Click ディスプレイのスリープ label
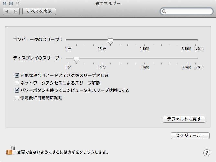Image resolution: width=216 pixels, height=162 pixels. (38, 58)
